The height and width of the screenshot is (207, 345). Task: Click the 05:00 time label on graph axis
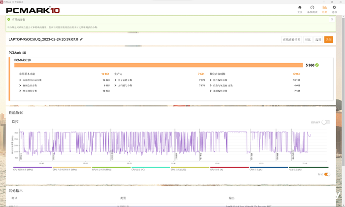point(86,163)
